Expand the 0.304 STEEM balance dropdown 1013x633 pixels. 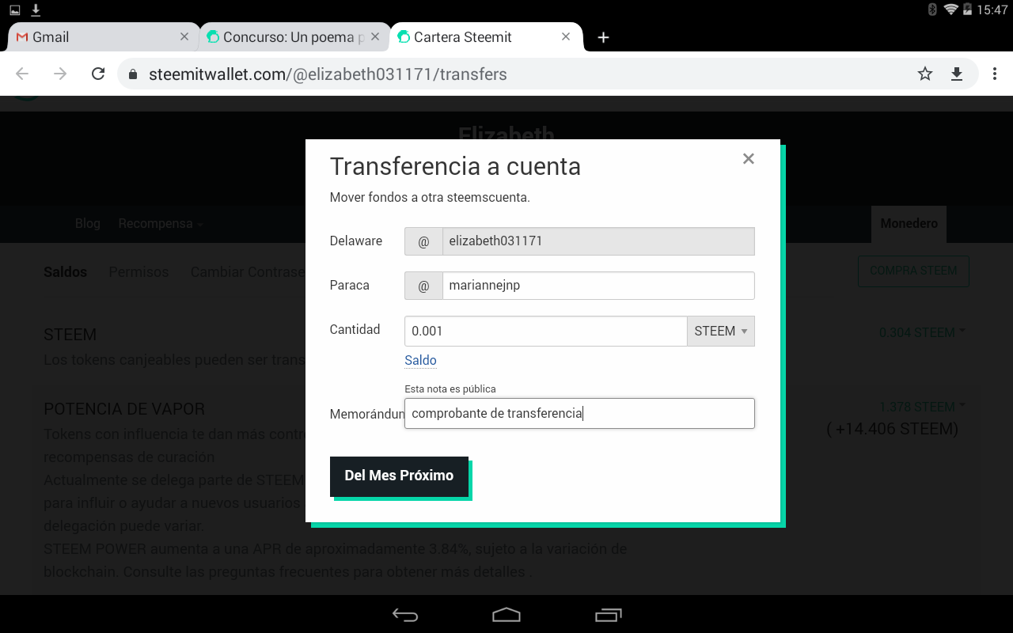pos(923,332)
